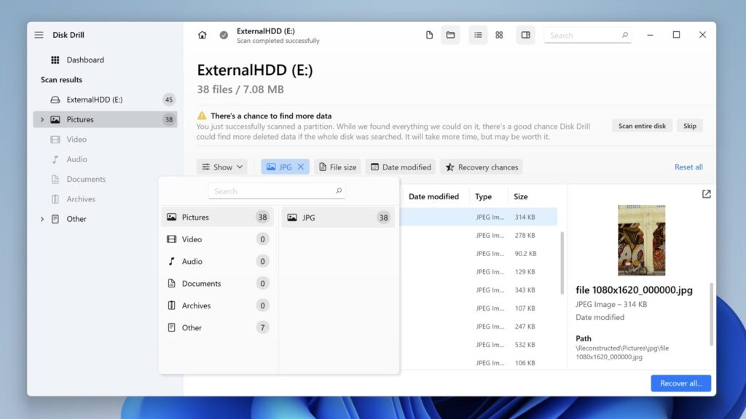
Task: Click the Recover all button
Action: [x=680, y=383]
